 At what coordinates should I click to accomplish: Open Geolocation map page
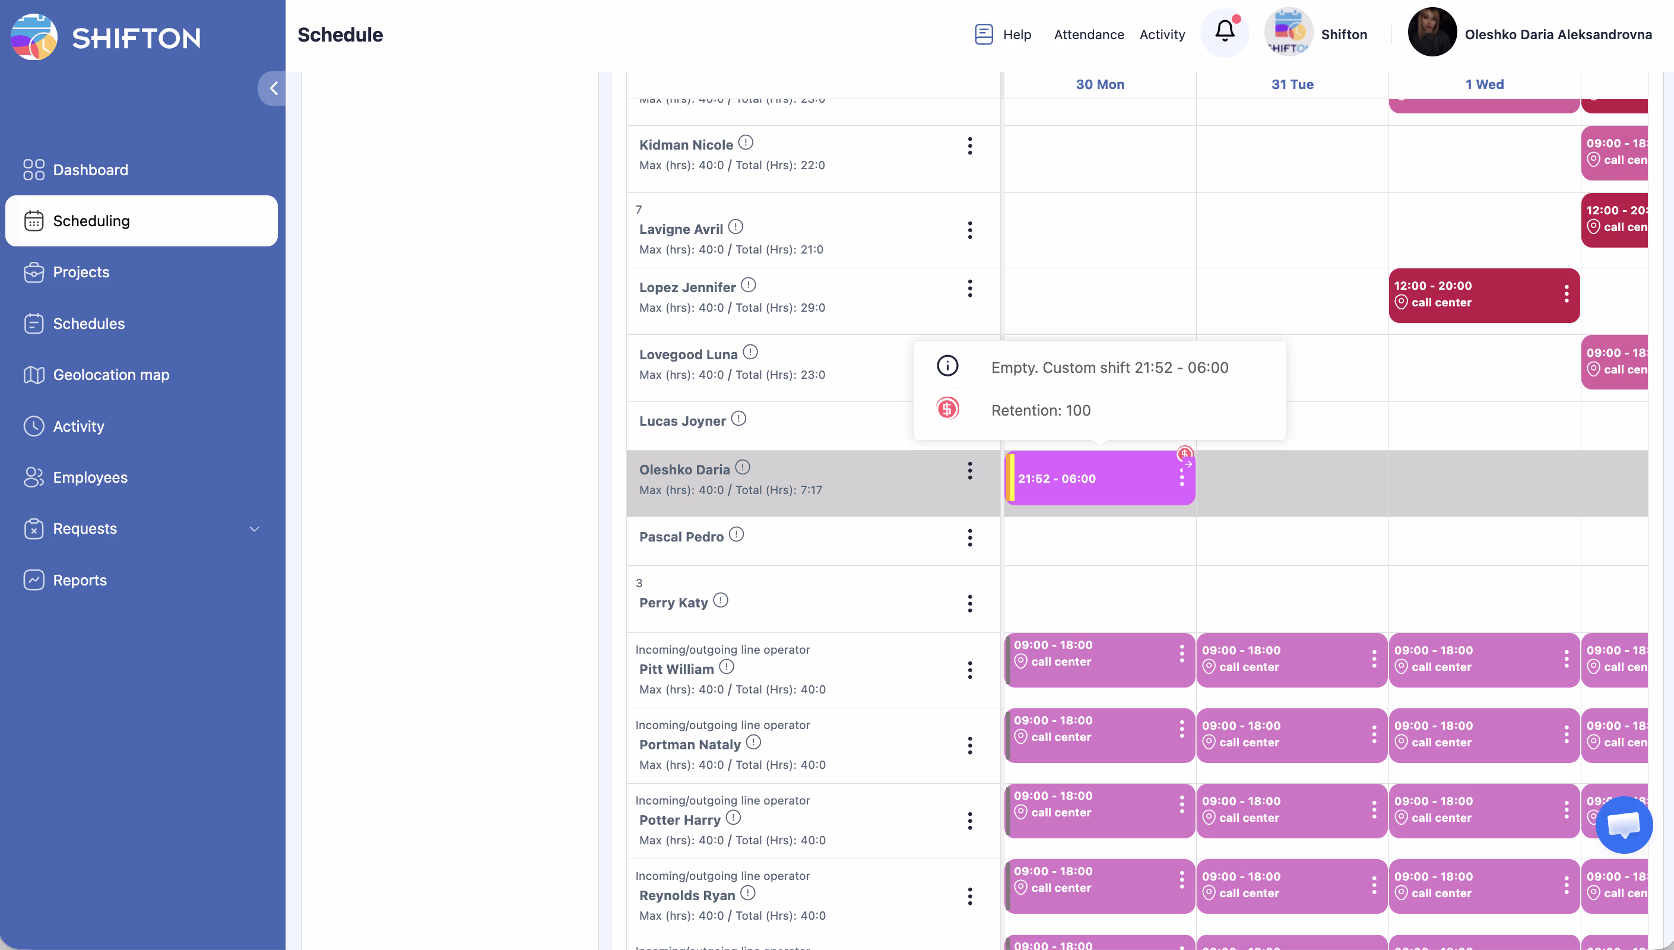pyautogui.click(x=111, y=375)
